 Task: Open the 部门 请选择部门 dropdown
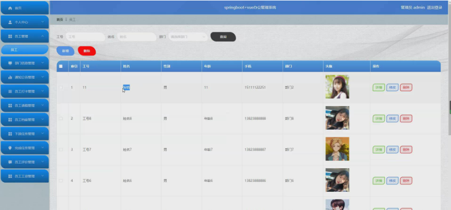tap(188, 37)
